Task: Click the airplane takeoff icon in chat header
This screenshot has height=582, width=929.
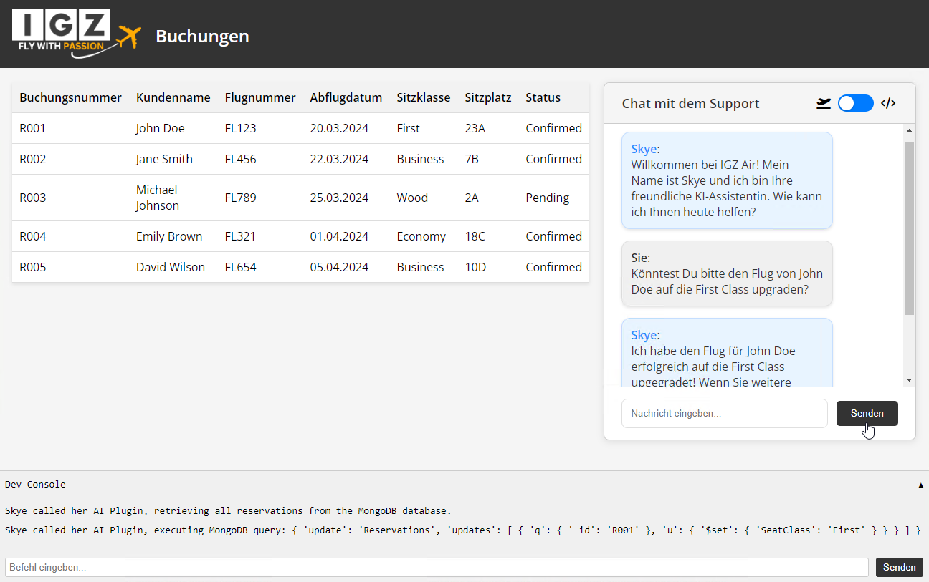Action: 824,103
